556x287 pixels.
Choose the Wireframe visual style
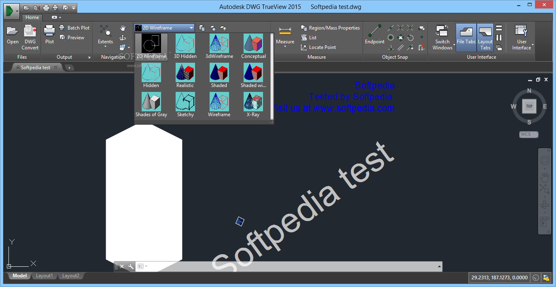219,105
